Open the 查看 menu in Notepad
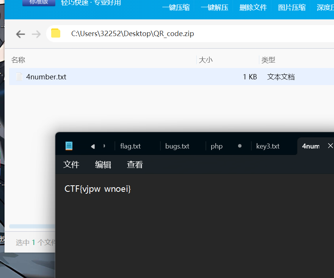Viewport: 334px width, 278px height. click(x=135, y=164)
